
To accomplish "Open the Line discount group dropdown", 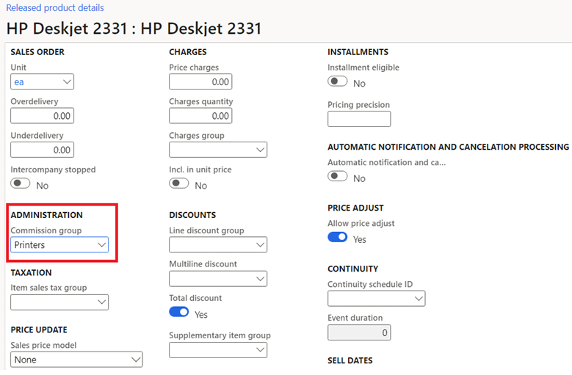I will click(218, 244).
